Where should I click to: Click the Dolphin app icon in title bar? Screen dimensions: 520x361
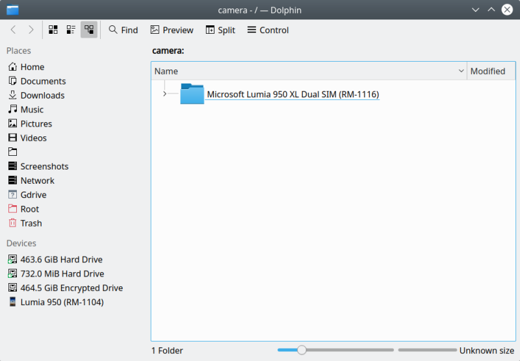(x=12, y=10)
